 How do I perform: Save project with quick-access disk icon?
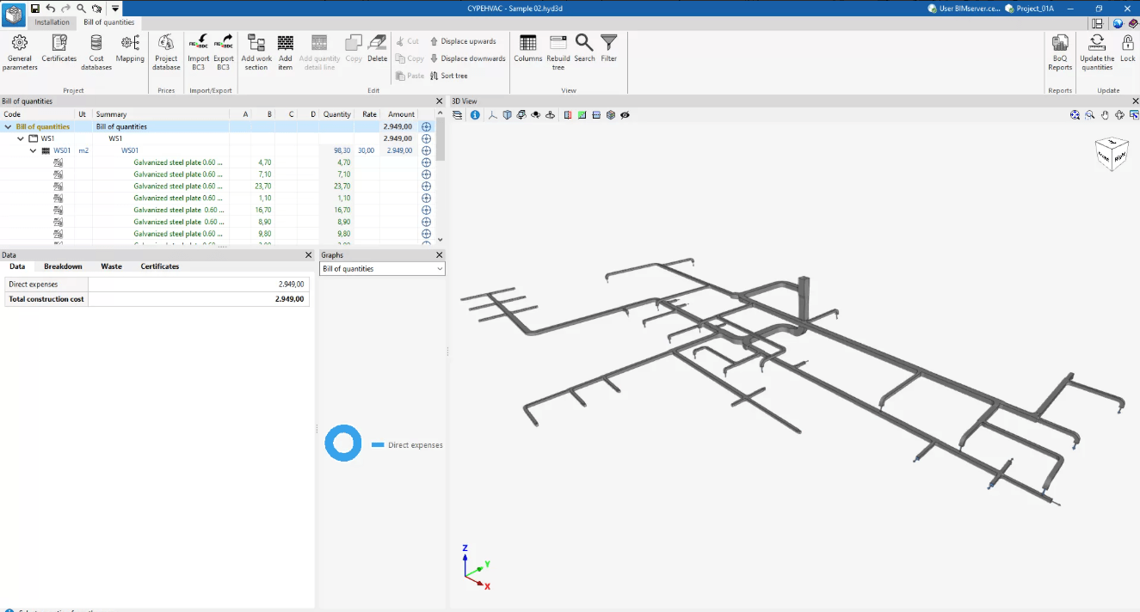coord(35,8)
